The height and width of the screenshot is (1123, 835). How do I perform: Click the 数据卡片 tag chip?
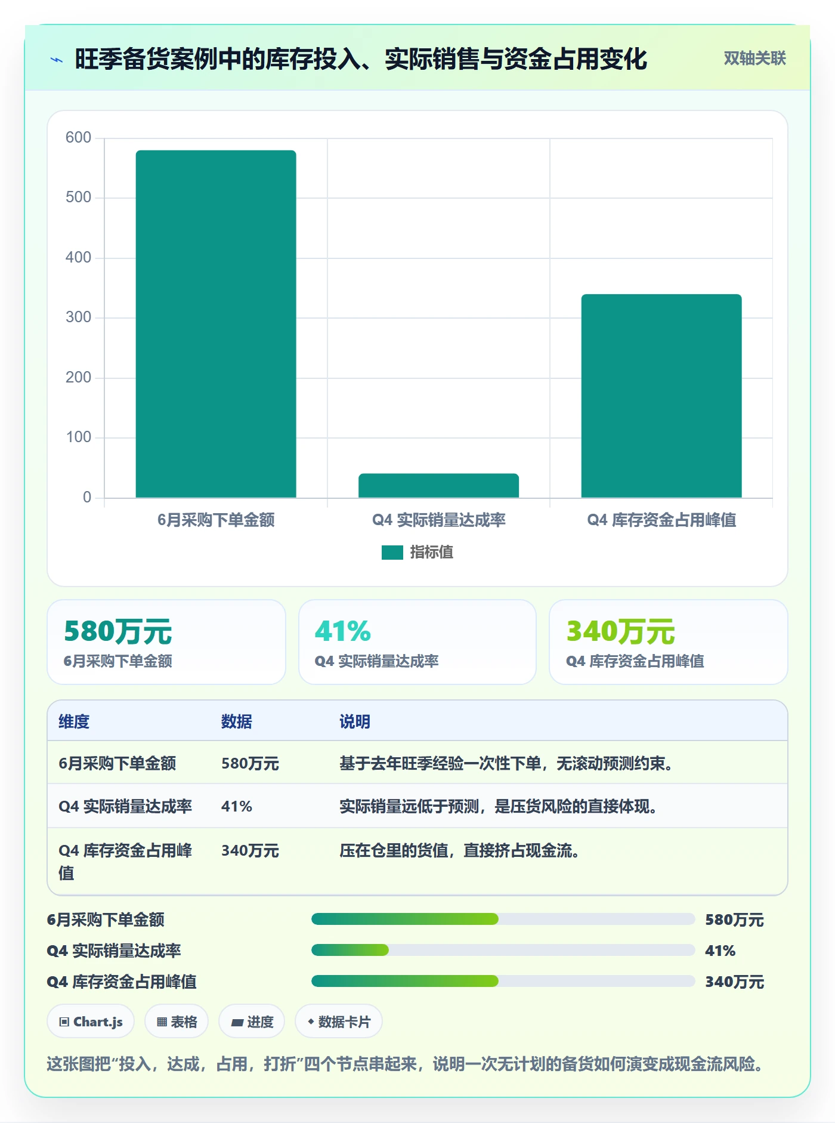pos(339,1022)
